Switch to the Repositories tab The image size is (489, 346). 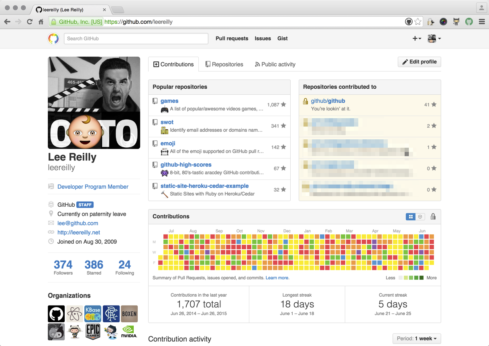tap(224, 64)
